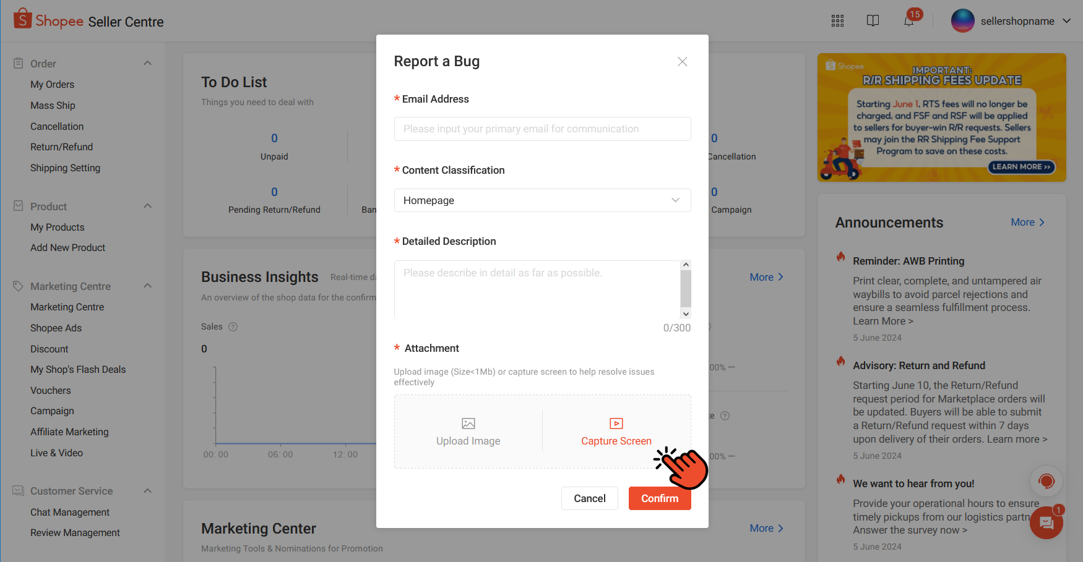1083x562 pixels.
Task: Click the seller profile avatar
Action: [x=962, y=21]
